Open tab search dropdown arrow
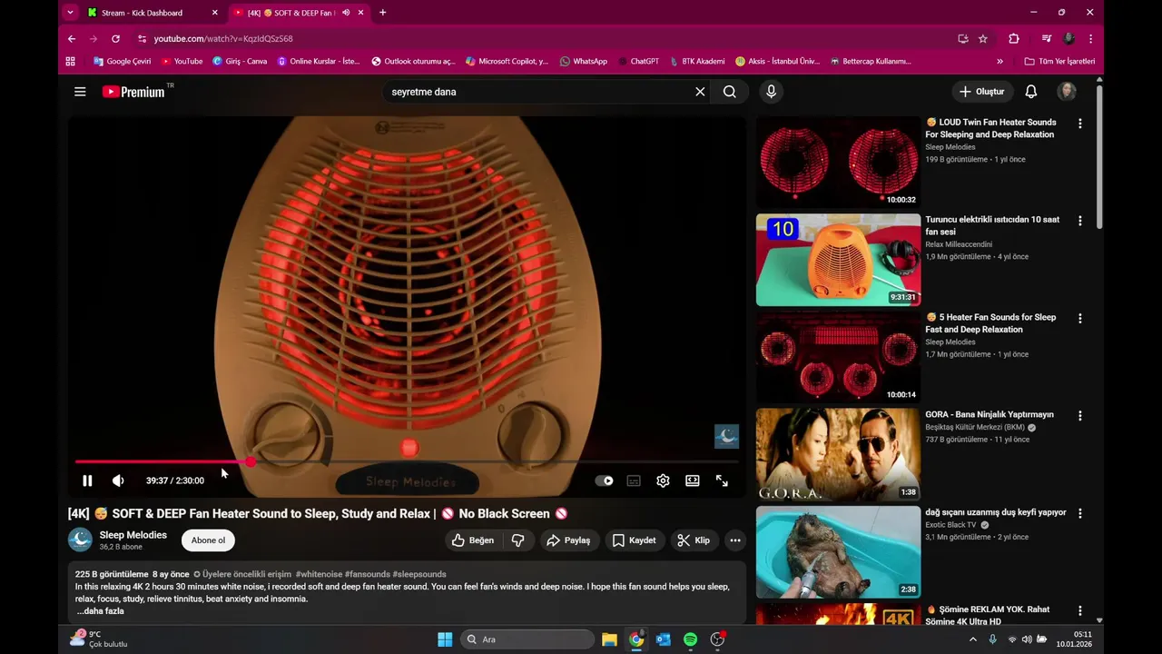The image size is (1162, 654). pos(70,13)
